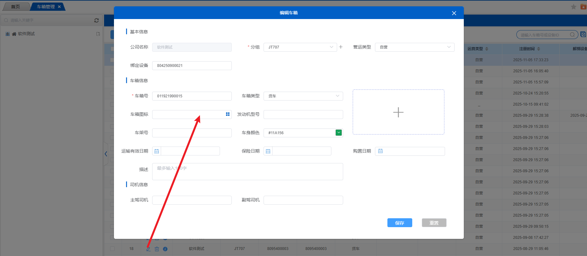
Task: Click the trash delete icon in row 18
Action: (x=157, y=249)
